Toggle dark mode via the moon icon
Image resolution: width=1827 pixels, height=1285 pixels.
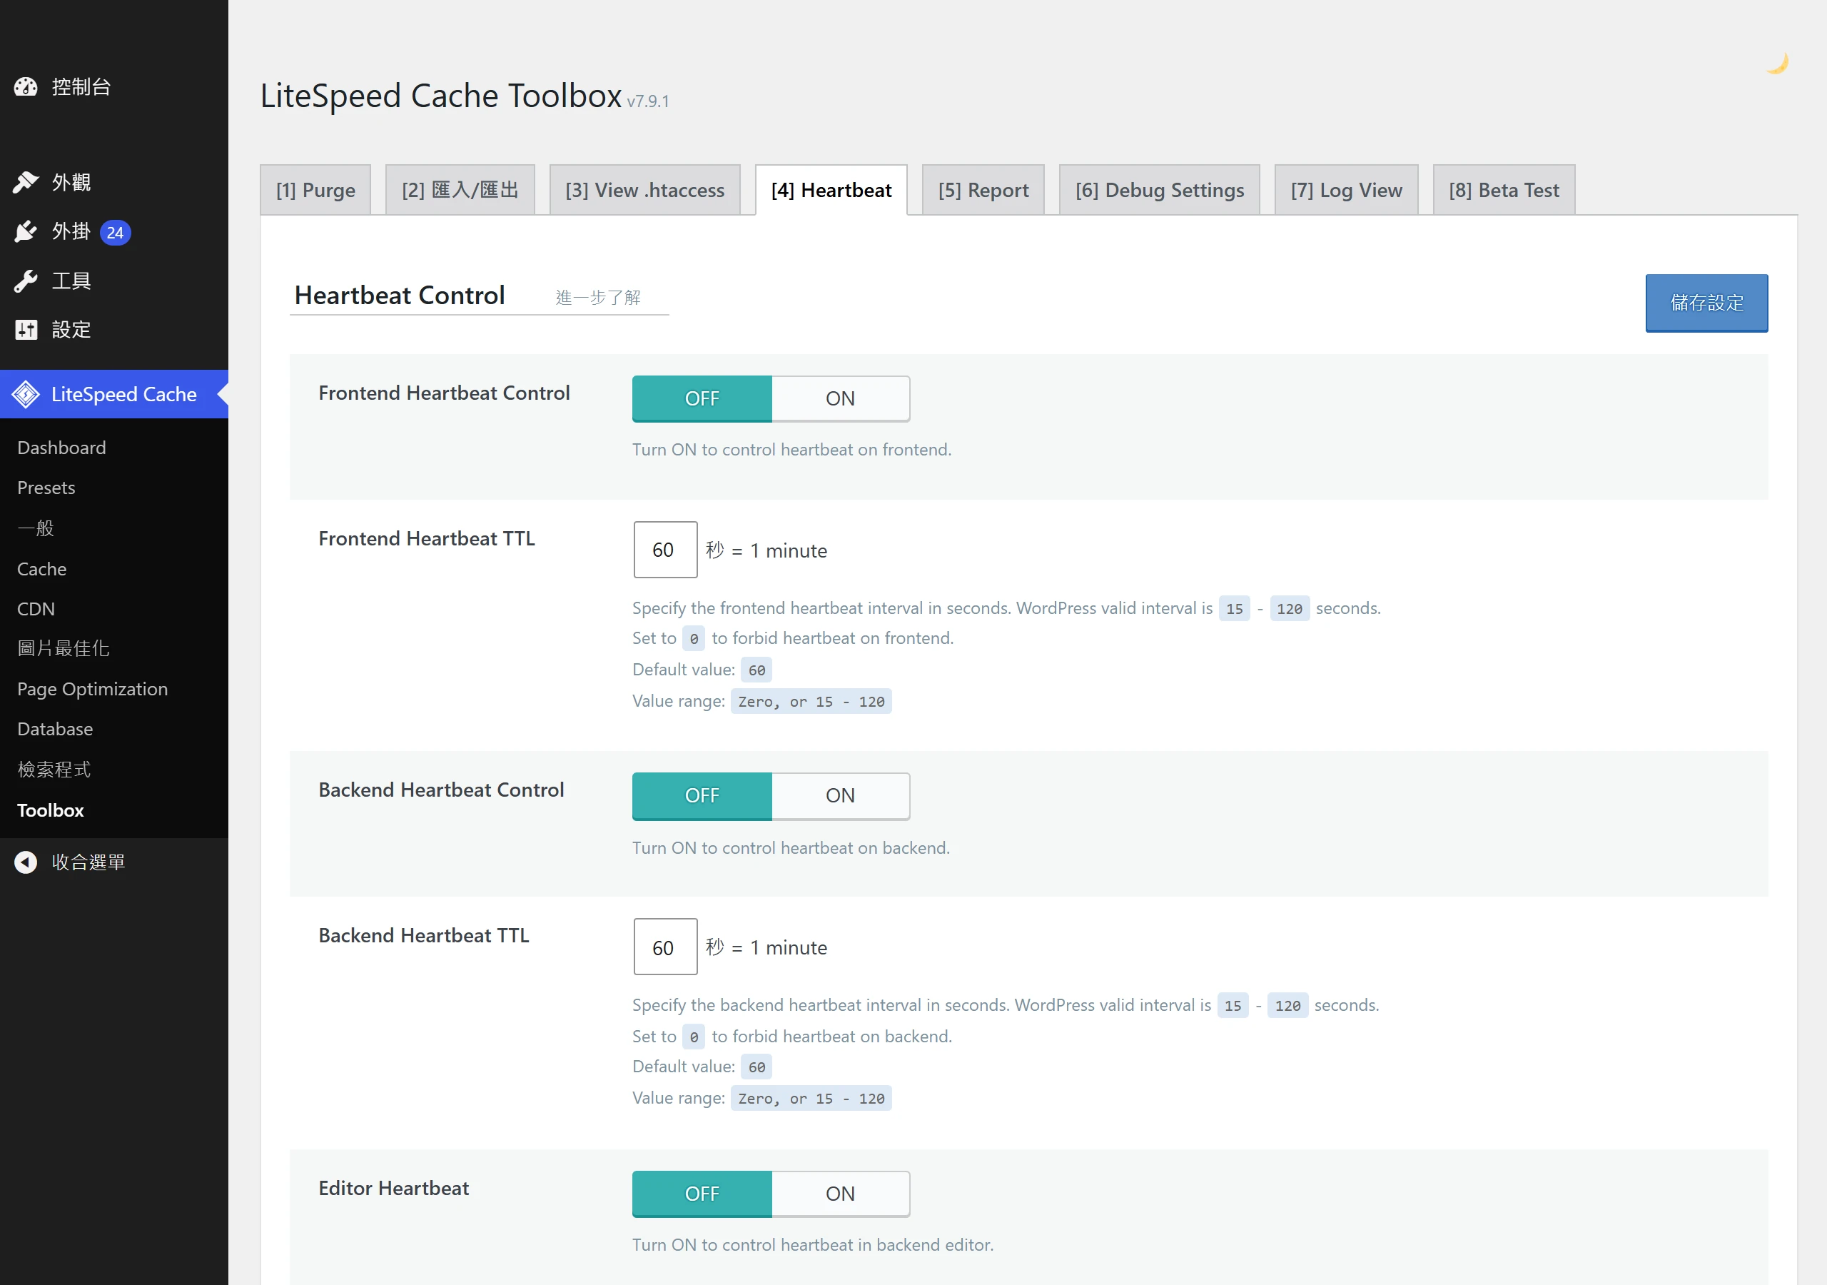pos(1777,63)
